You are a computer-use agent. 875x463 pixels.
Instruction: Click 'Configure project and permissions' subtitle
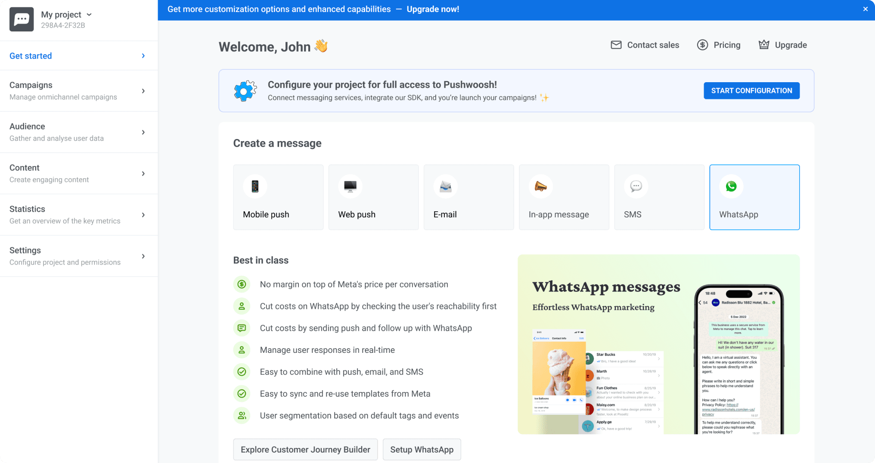click(x=65, y=262)
